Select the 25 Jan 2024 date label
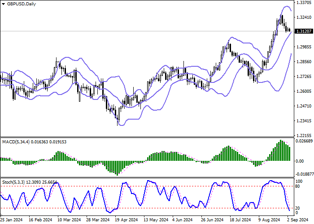The height and width of the screenshot is (224, 314). click(x=12, y=220)
